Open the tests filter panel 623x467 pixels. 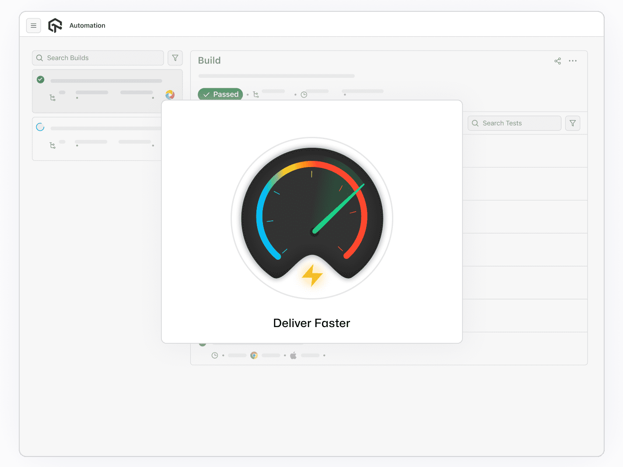[x=573, y=123]
